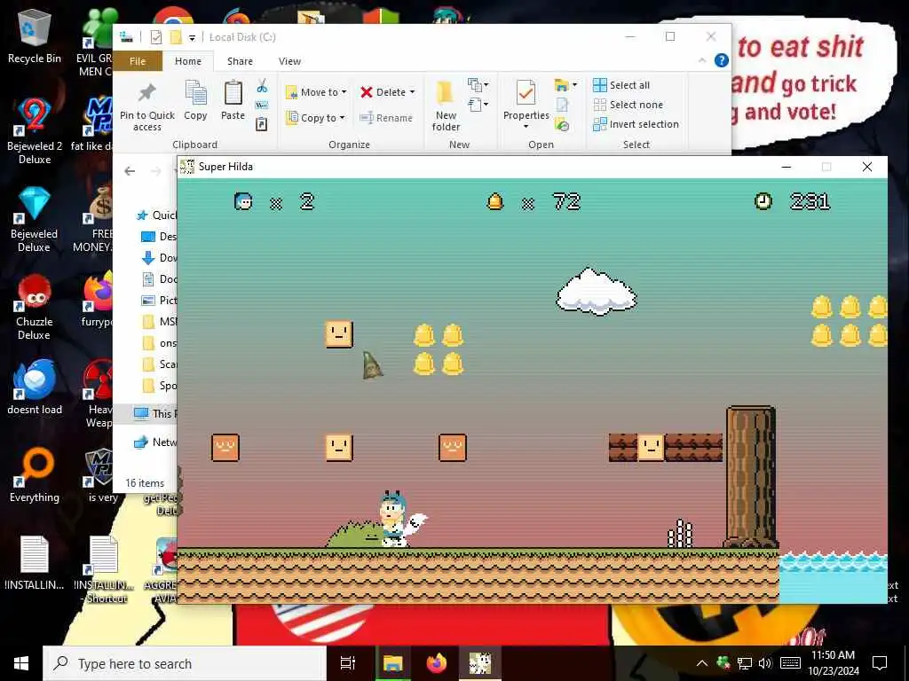The image size is (909, 681).
Task: Click the taskbar search box
Action: pos(185,663)
